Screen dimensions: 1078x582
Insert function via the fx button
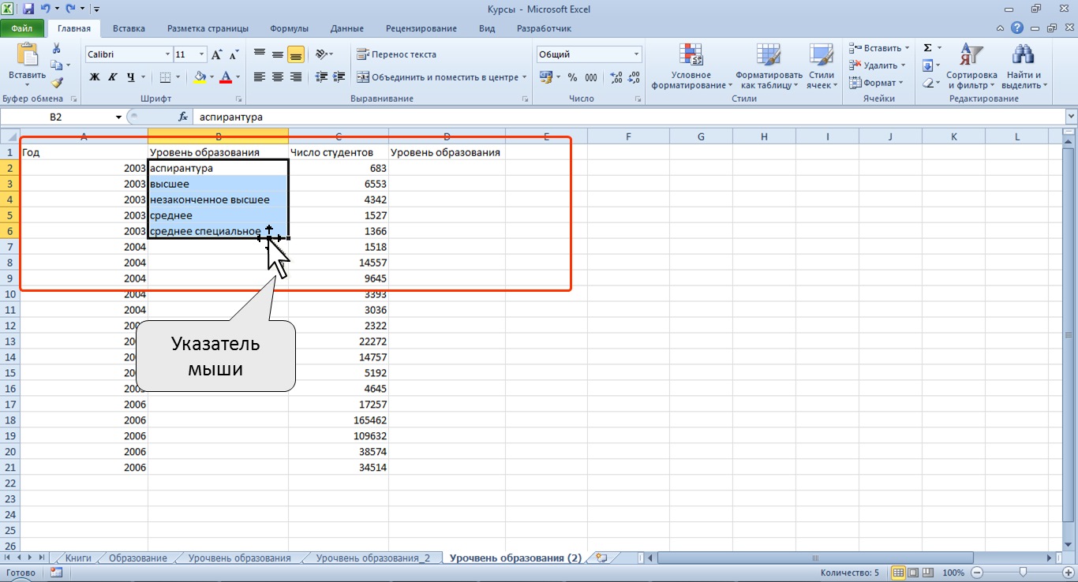[x=183, y=117]
